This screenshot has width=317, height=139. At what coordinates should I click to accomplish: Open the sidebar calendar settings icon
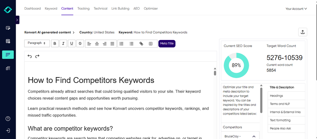pos(8,41)
